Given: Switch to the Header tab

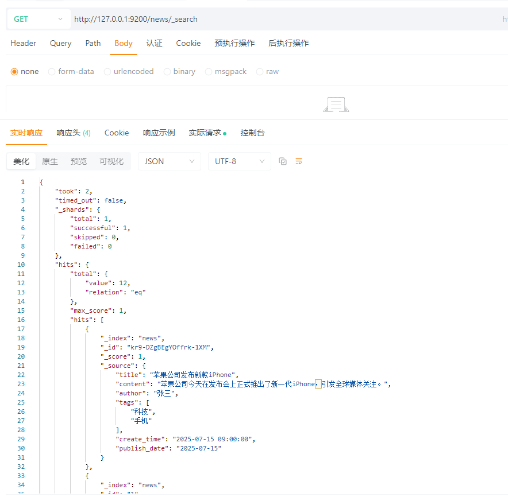Looking at the screenshot, I should click(24, 44).
